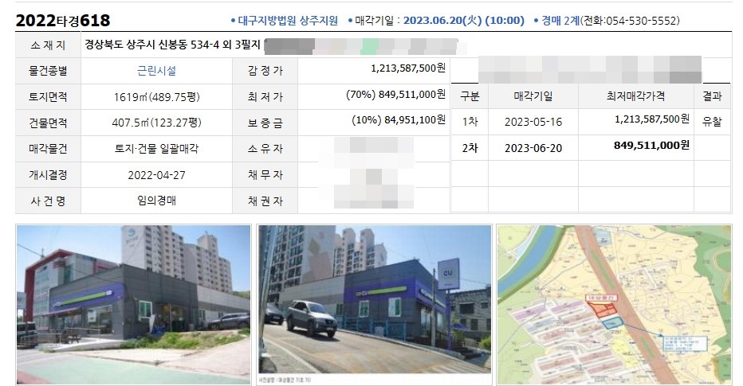Click the 매각기일 column header
The image size is (743, 386).
click(x=533, y=96)
